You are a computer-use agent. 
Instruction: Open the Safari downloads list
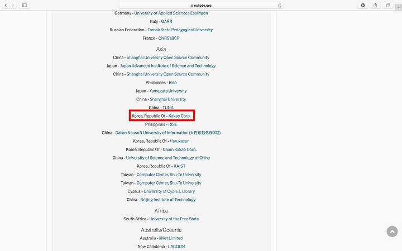[x=363, y=5]
